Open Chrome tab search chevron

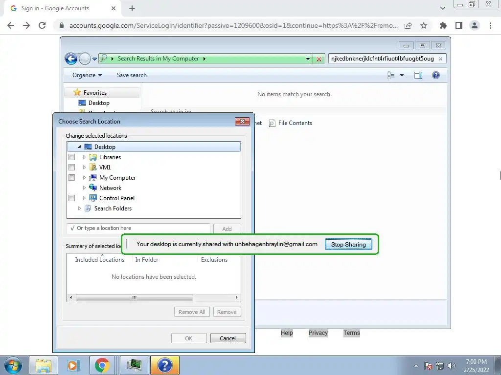442,8
